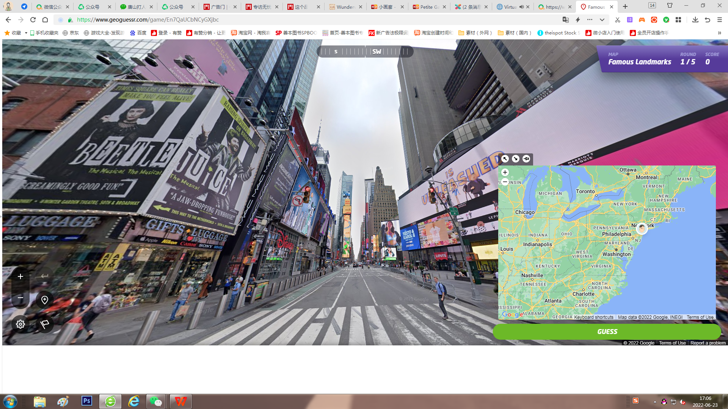Viewport: 728px width, 409px height.
Task: Click the undo closed tab icon
Action: coord(708,20)
